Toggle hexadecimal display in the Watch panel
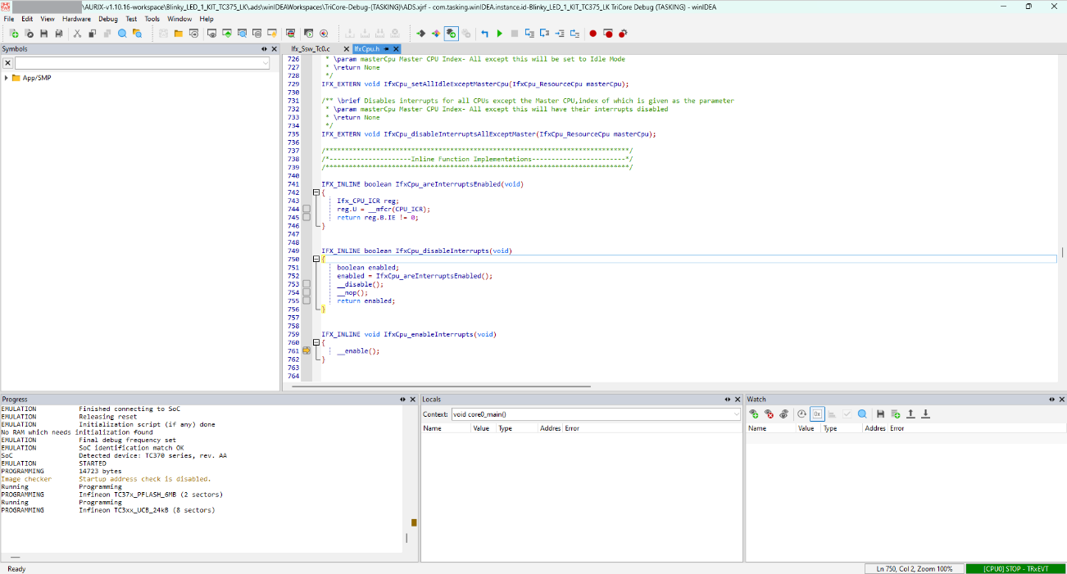1067x574 pixels. point(817,414)
